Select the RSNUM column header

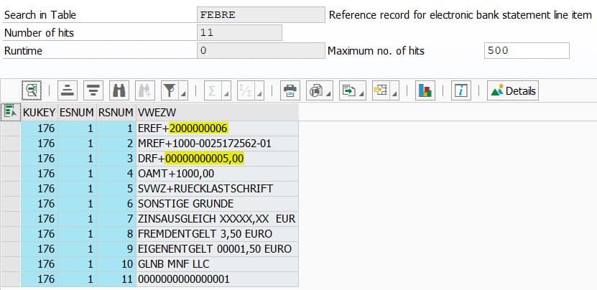point(116,112)
